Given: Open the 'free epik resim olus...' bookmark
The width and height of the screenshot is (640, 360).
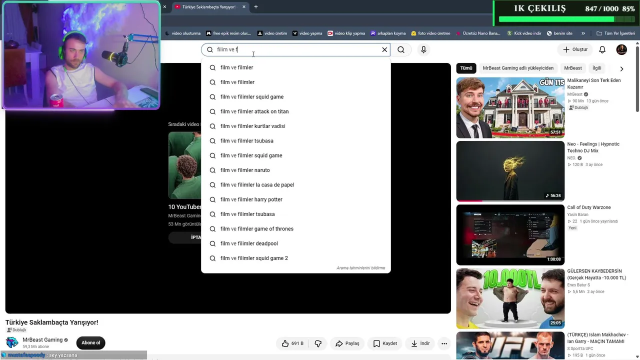Looking at the screenshot, I should tap(228, 33).
